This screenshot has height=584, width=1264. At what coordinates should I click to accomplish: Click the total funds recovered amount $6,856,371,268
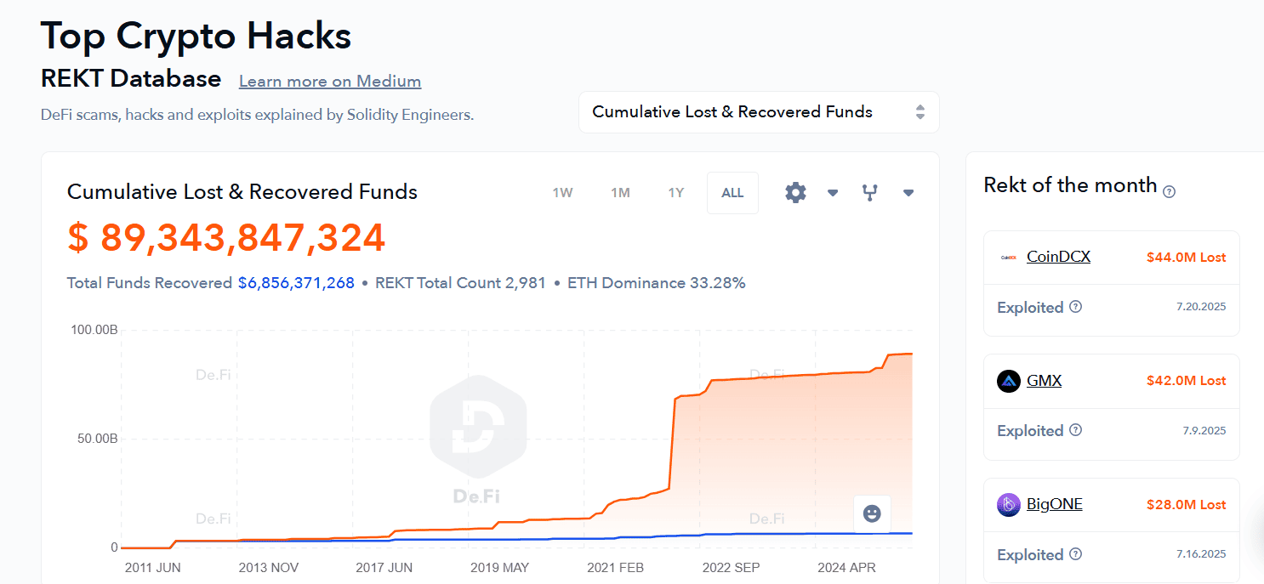(296, 283)
